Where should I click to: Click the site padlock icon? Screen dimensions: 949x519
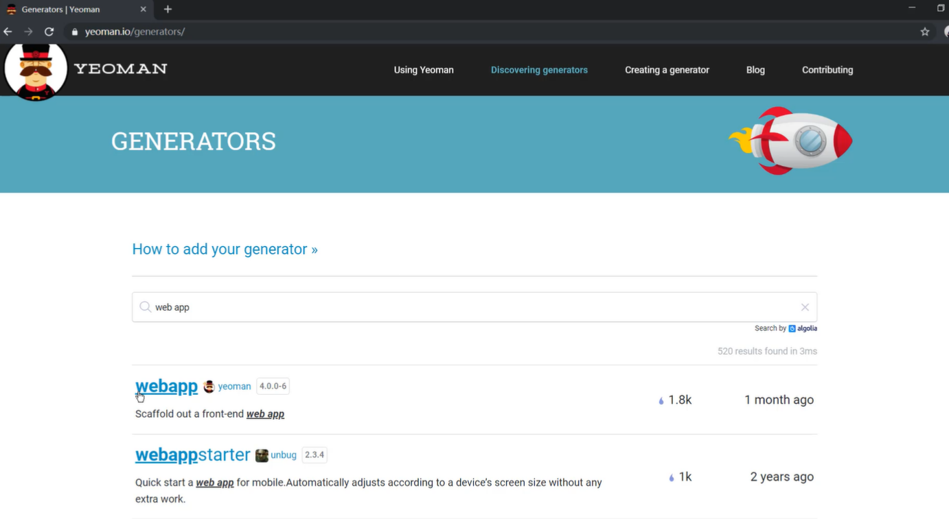point(75,32)
